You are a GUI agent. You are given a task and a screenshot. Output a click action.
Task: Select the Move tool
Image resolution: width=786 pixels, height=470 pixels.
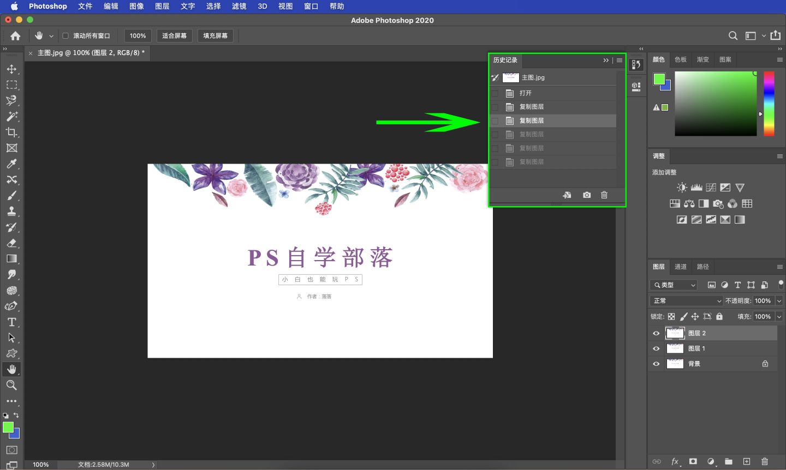click(x=12, y=69)
